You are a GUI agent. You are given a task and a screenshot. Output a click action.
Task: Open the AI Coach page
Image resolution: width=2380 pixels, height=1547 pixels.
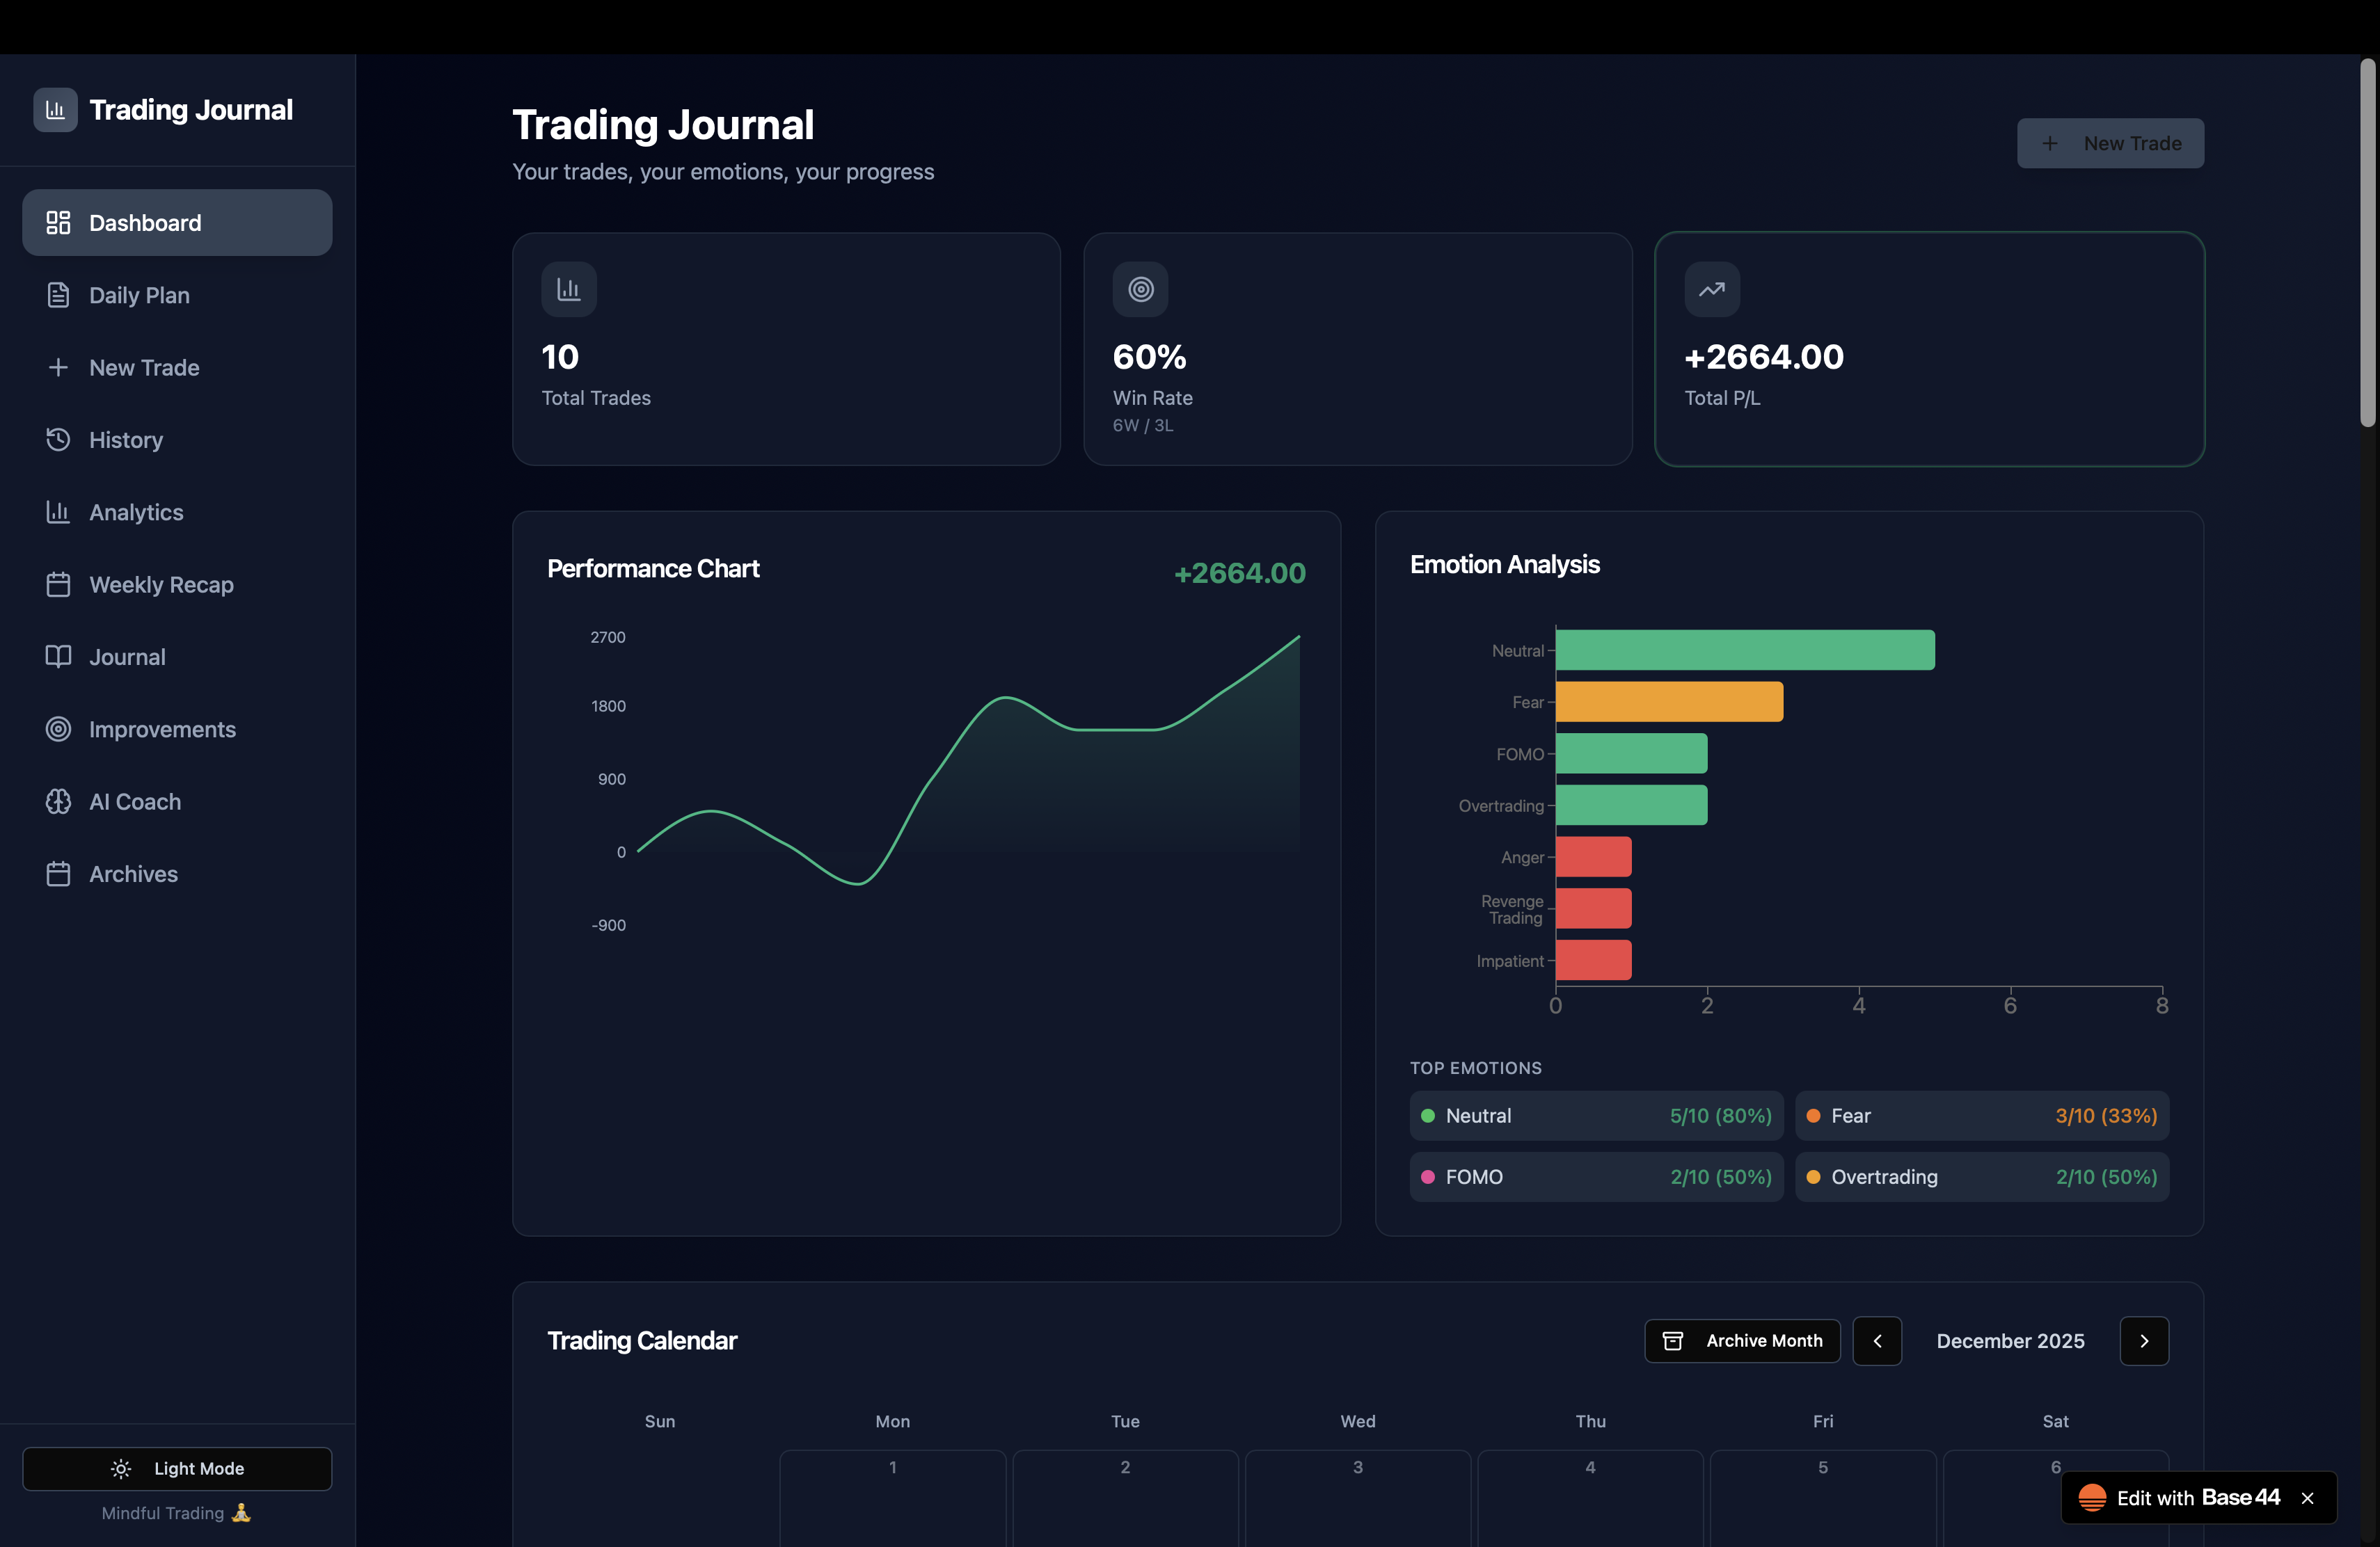click(177, 801)
